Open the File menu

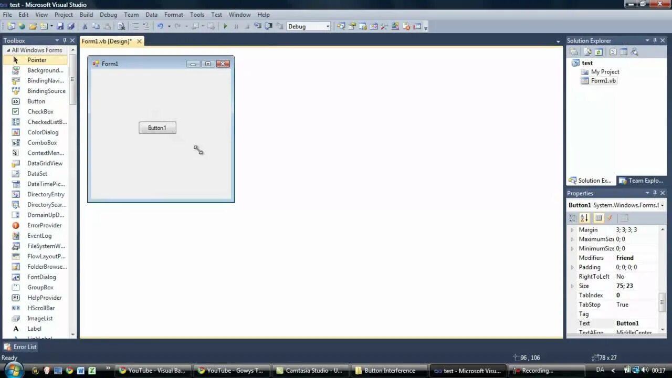pyautogui.click(x=7, y=15)
